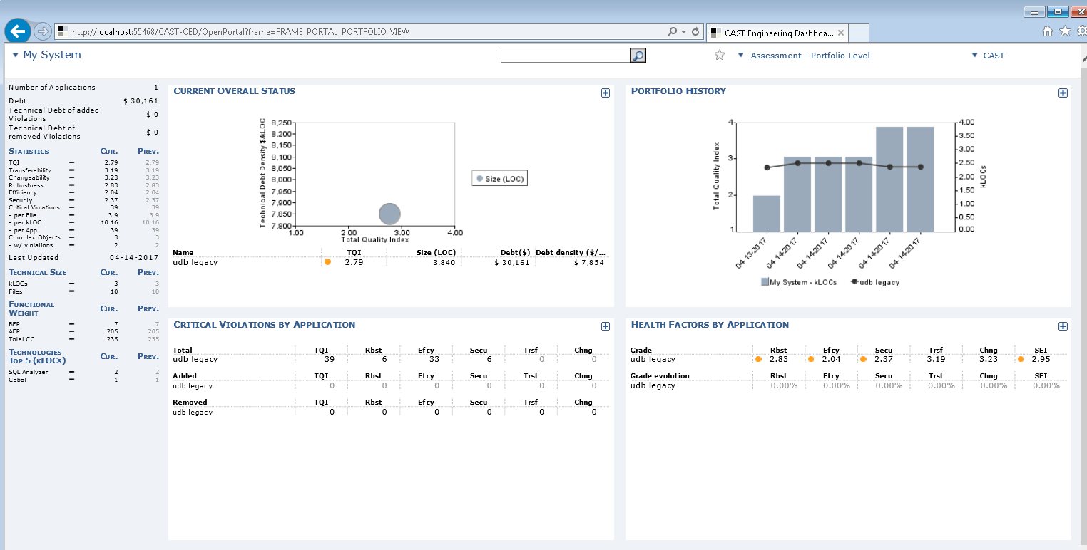Click the browser Back arrow button
Viewport: 1087px width, 550px height.
coord(17,31)
